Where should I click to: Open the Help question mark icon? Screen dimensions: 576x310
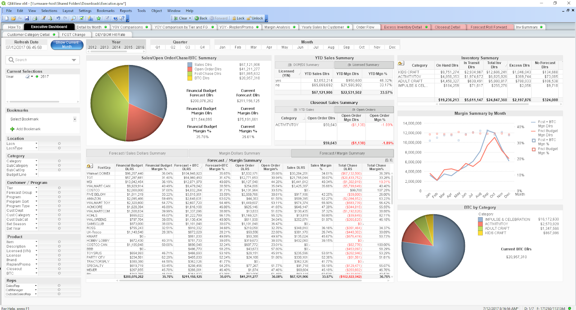coord(115,18)
